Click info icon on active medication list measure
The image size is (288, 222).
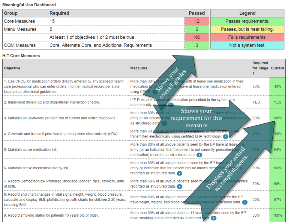point(199,154)
